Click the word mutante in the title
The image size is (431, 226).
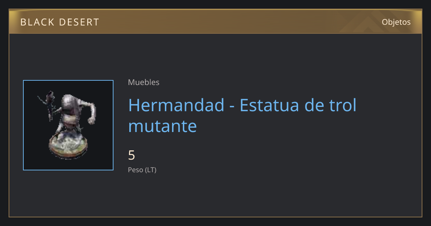pyautogui.click(x=162, y=126)
